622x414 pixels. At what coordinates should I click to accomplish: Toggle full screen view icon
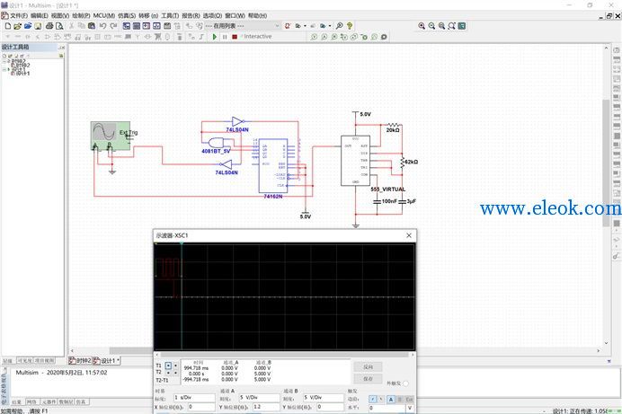[462, 26]
